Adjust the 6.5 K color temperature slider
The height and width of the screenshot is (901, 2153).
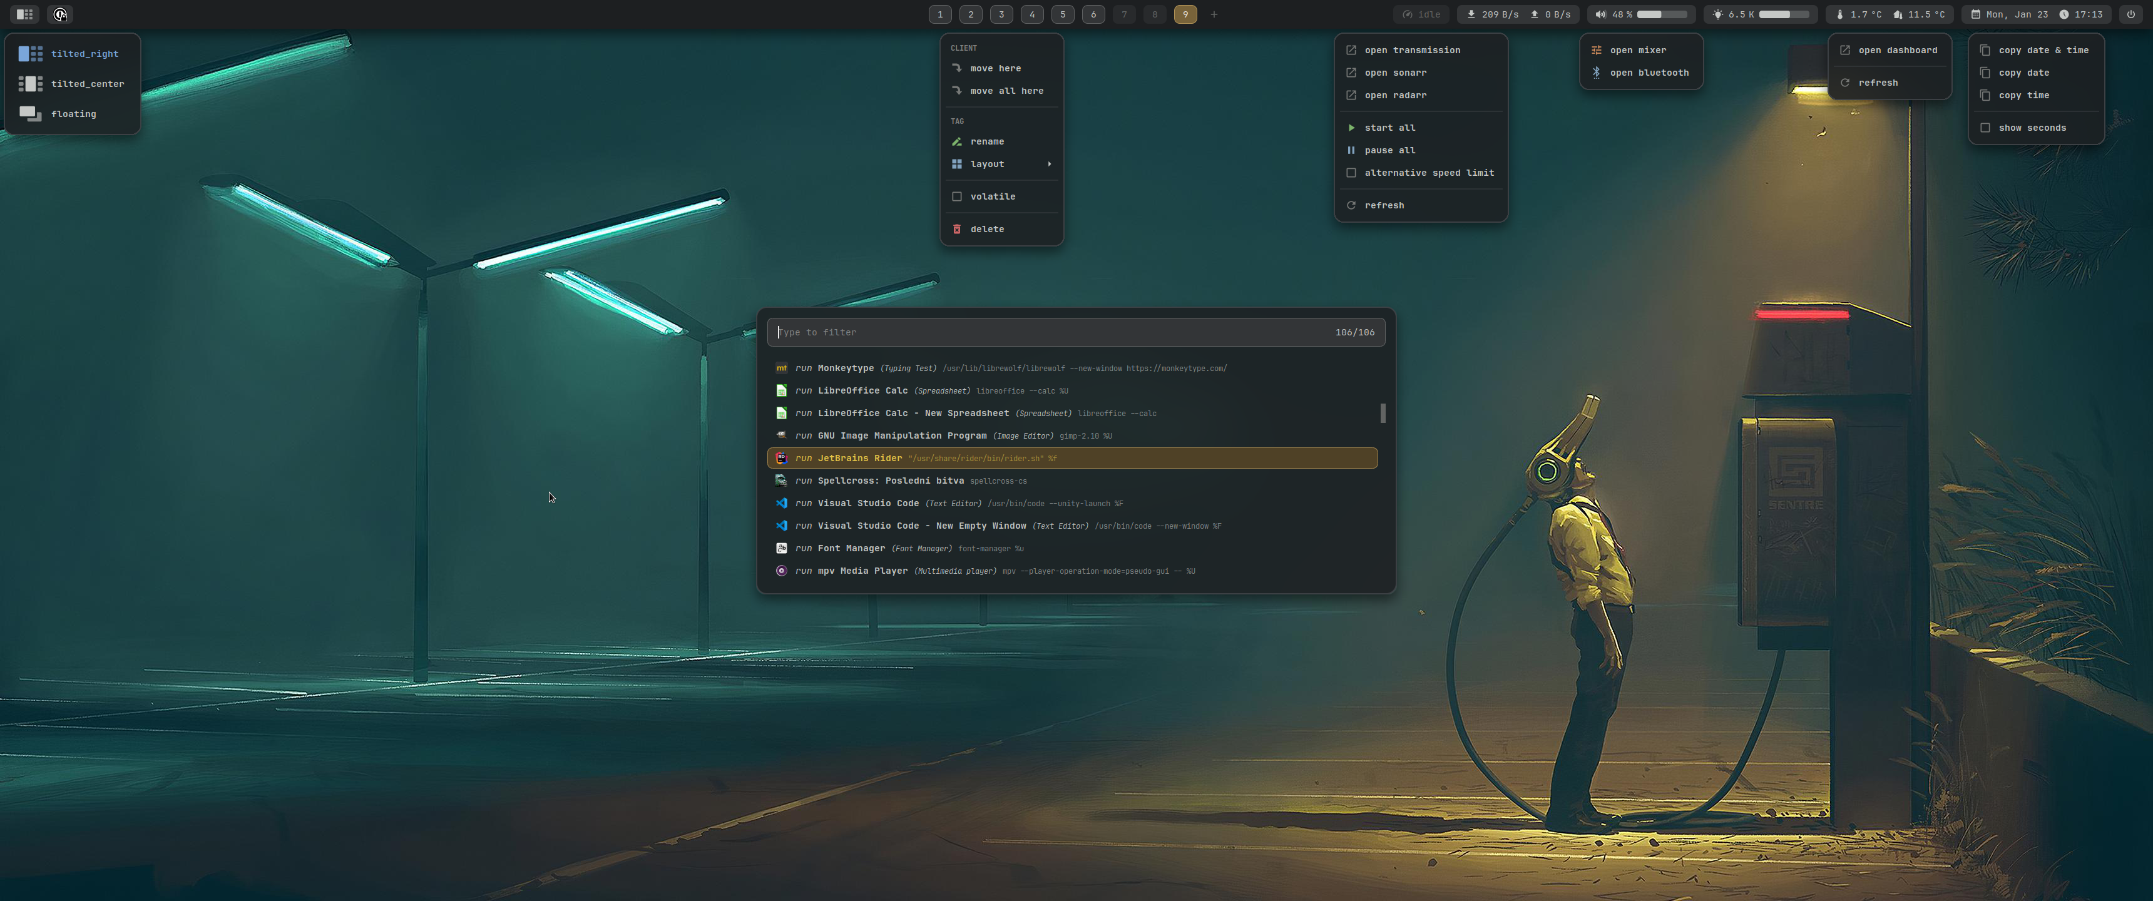(x=1784, y=14)
